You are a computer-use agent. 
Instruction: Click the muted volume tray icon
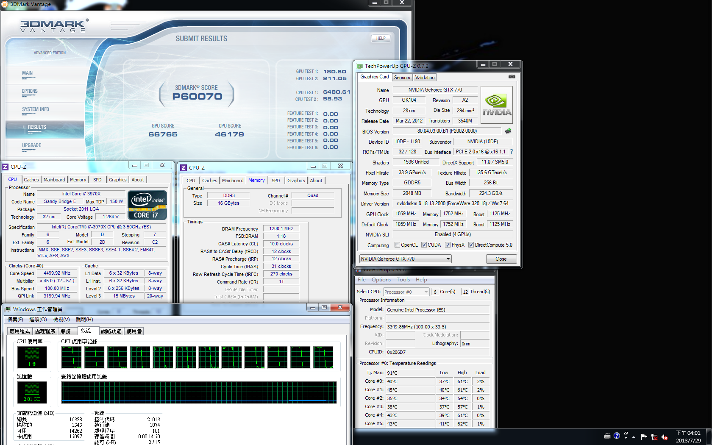pyautogui.click(x=665, y=437)
